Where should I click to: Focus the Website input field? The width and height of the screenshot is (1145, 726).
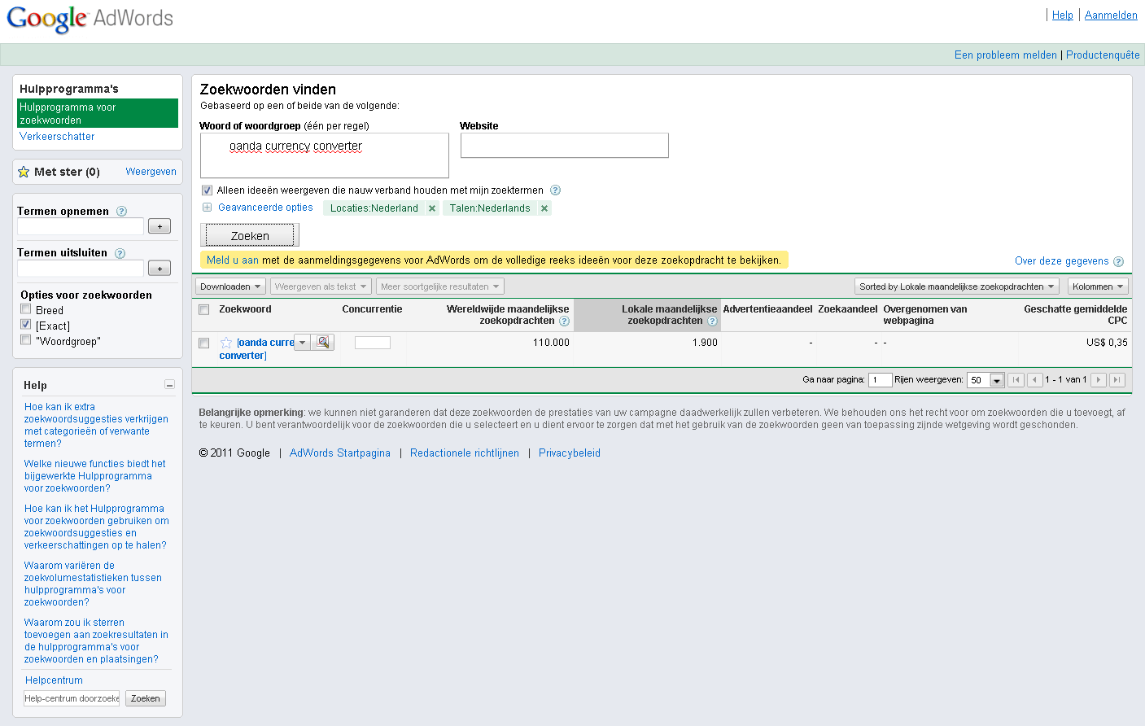coord(565,146)
